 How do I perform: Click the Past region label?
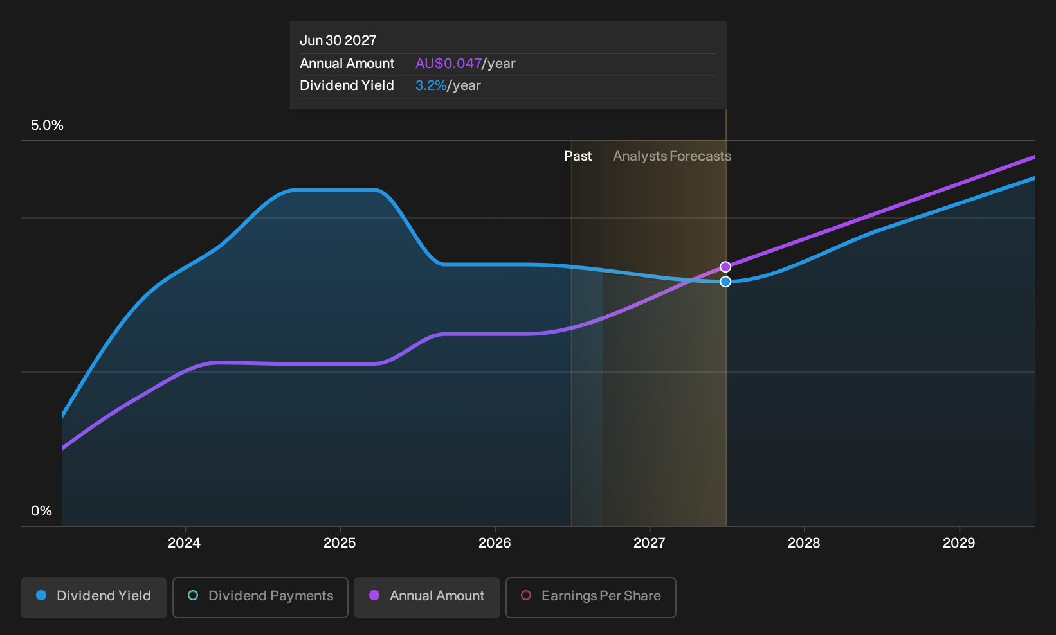578,156
